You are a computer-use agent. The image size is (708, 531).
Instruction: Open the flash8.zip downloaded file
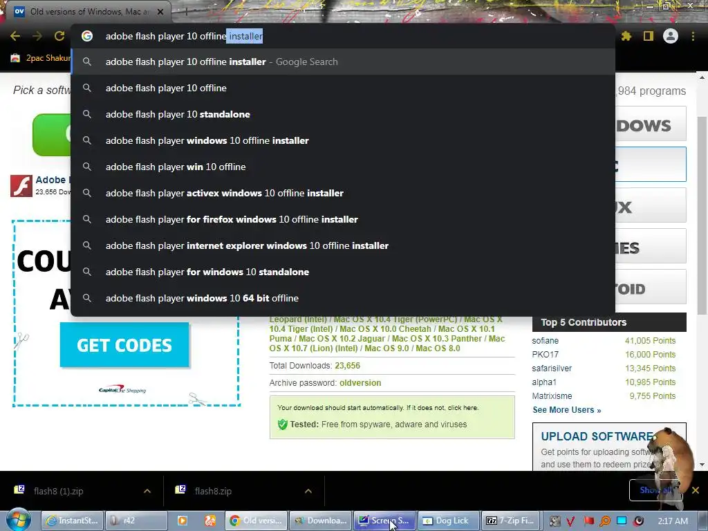click(x=213, y=491)
